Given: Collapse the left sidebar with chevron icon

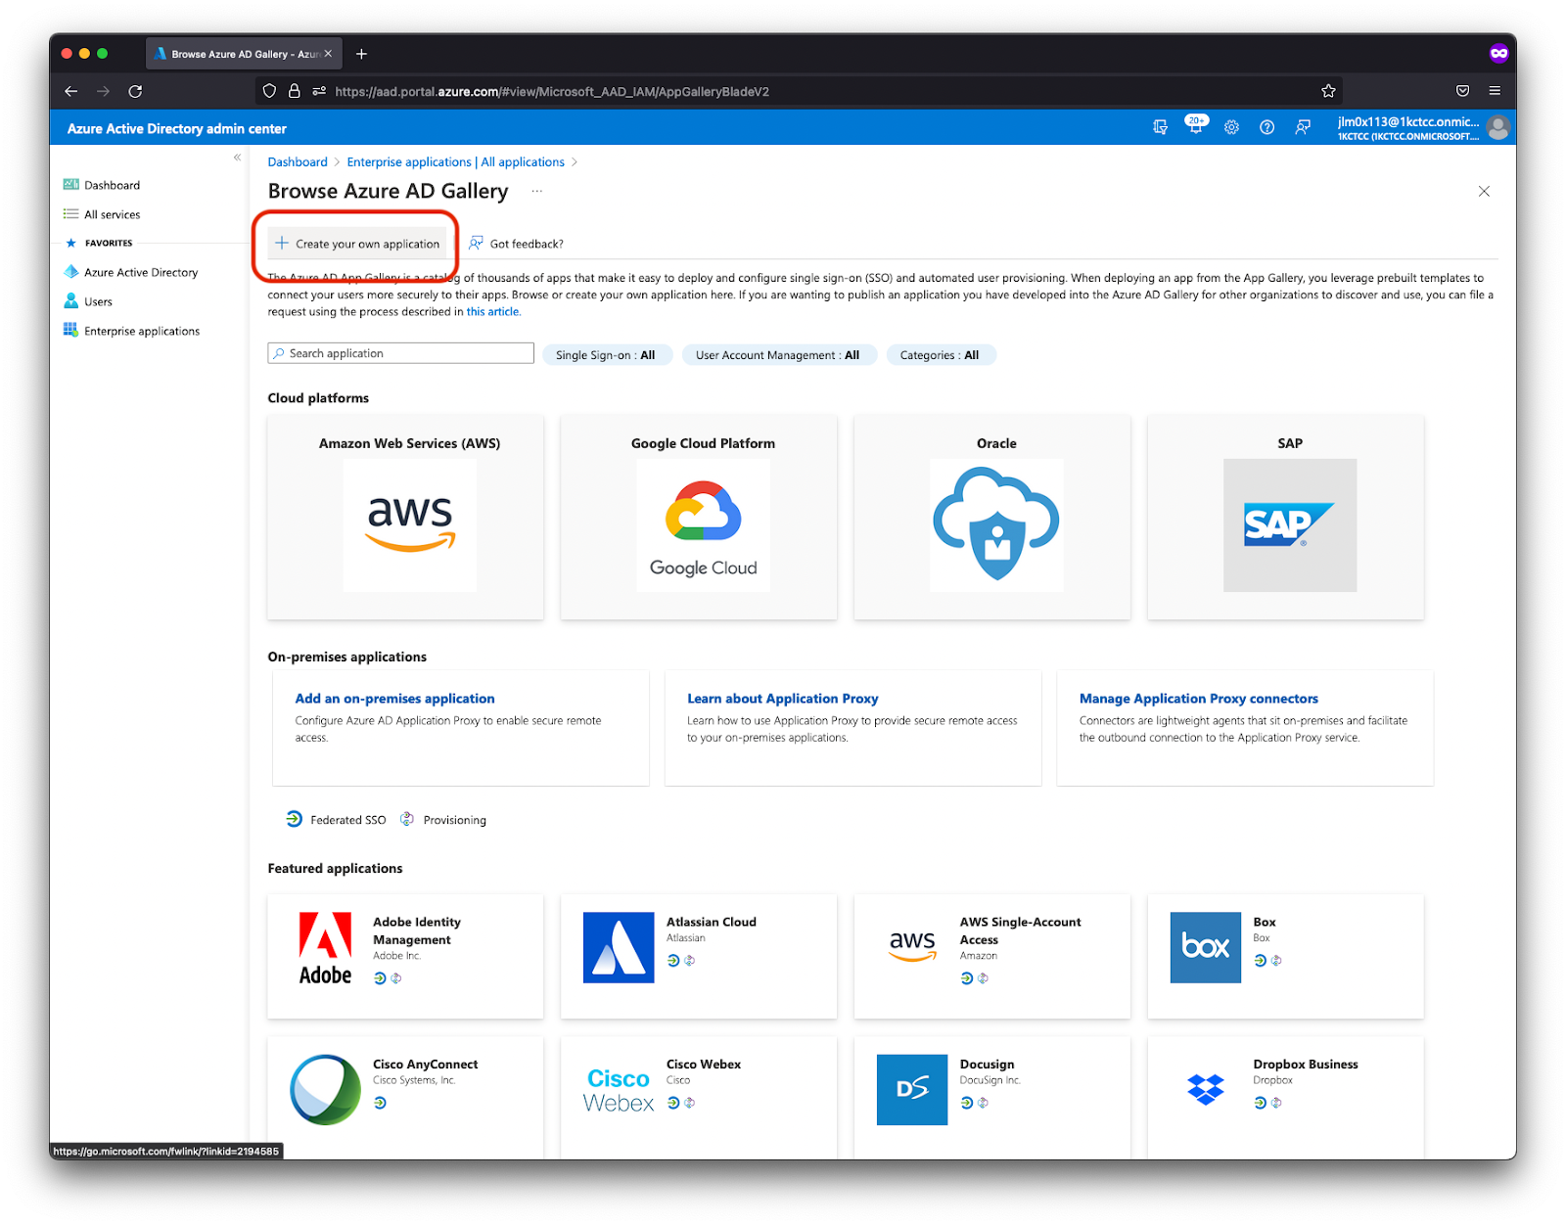Looking at the screenshot, I should [x=237, y=158].
